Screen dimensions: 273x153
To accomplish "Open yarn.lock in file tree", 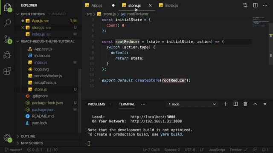I will [40, 123].
